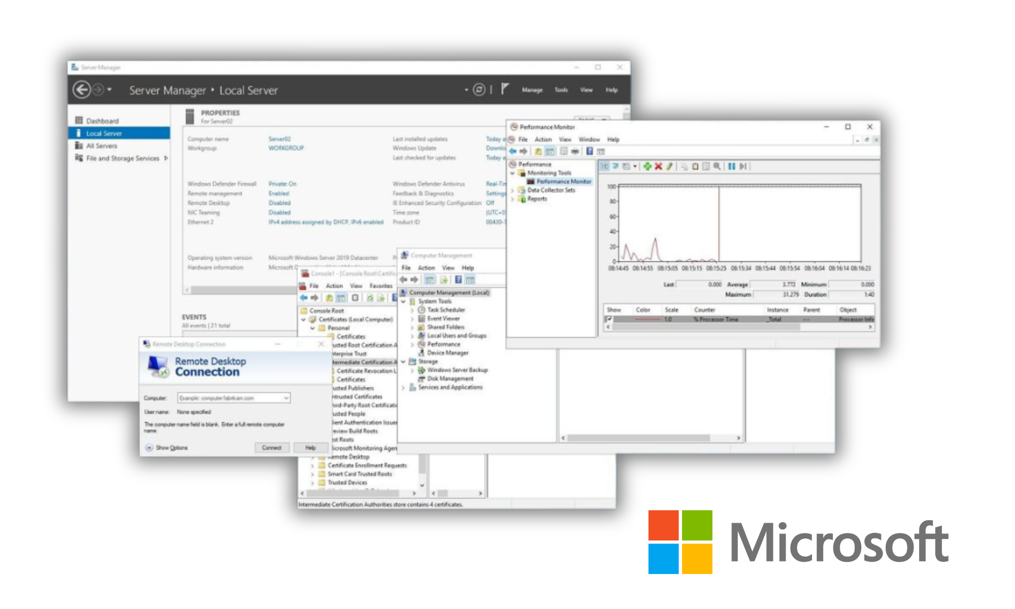Select Device Manager in the Computer Management tree

coord(447,353)
